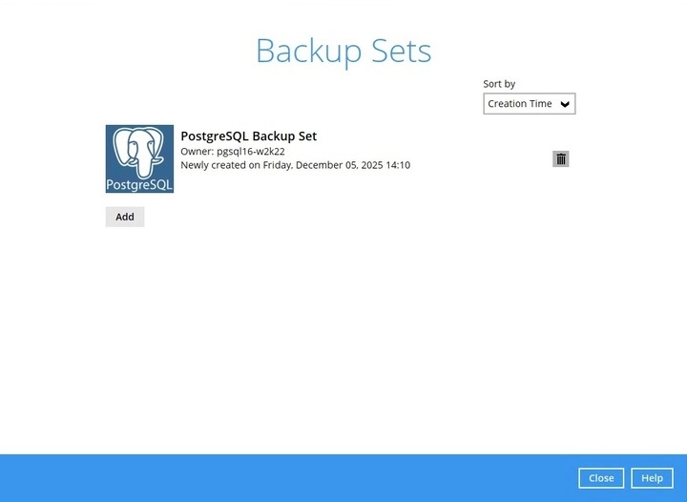Select the owner name pgsql16-w2k22
This screenshot has height=502, width=687.
pos(251,152)
